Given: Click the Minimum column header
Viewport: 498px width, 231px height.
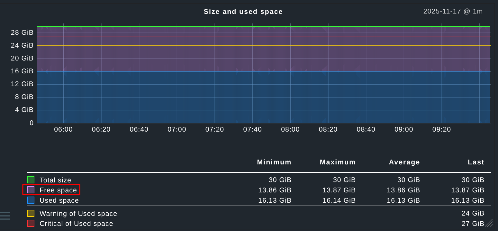Looking at the screenshot, I should pos(274,162).
